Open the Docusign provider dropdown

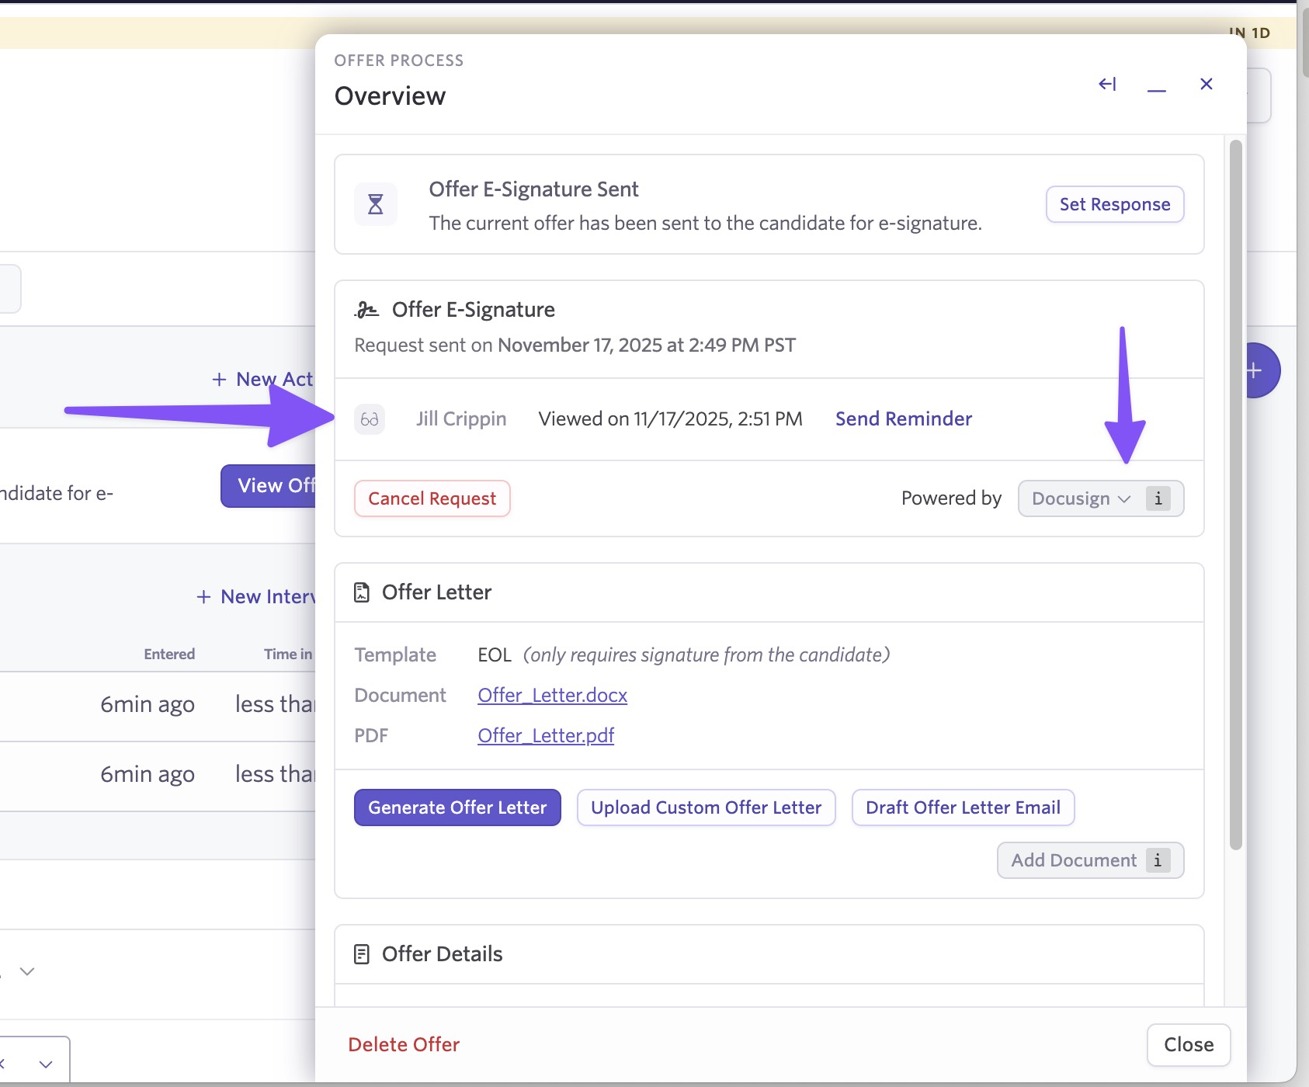[1081, 498]
